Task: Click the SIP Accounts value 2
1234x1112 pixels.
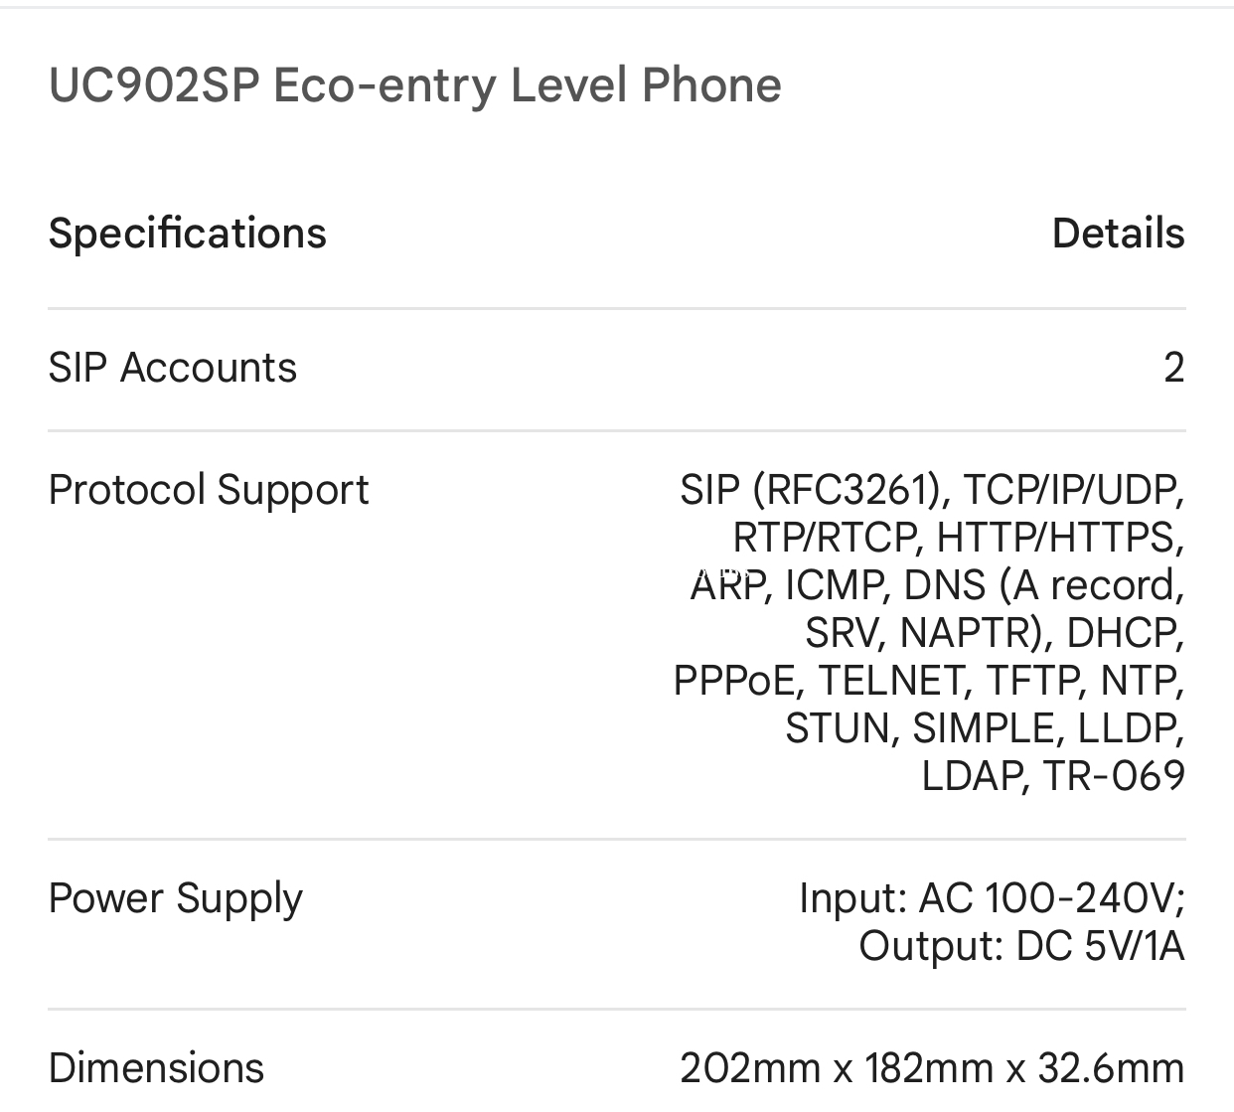Action: pyautogui.click(x=1173, y=368)
